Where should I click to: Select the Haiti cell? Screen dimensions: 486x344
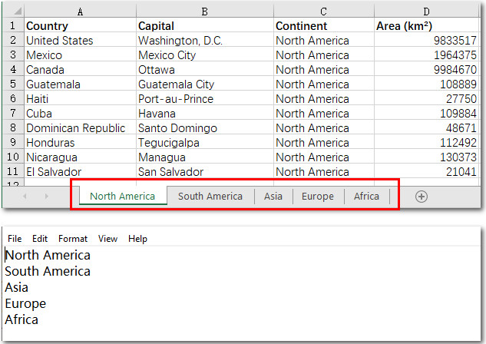click(x=80, y=98)
